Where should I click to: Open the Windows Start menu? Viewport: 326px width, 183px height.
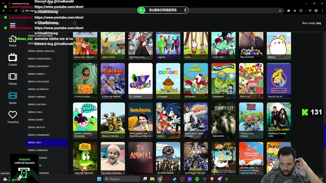(x=99, y=179)
